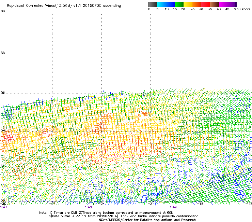This screenshot has height=222, width=252.
Task: Click the red 30-35 knots color segment
Action: point(206,4)
